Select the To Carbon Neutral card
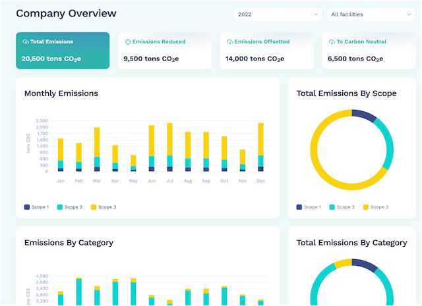The width and height of the screenshot is (422, 306). tap(369, 51)
